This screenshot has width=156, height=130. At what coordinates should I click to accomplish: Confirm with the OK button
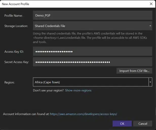click(x=122, y=123)
